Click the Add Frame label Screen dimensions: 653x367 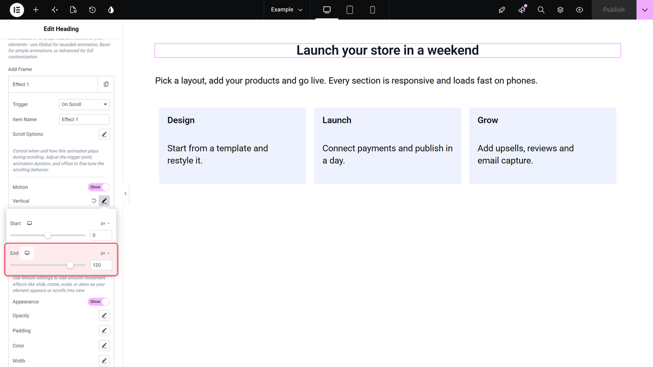(20, 70)
